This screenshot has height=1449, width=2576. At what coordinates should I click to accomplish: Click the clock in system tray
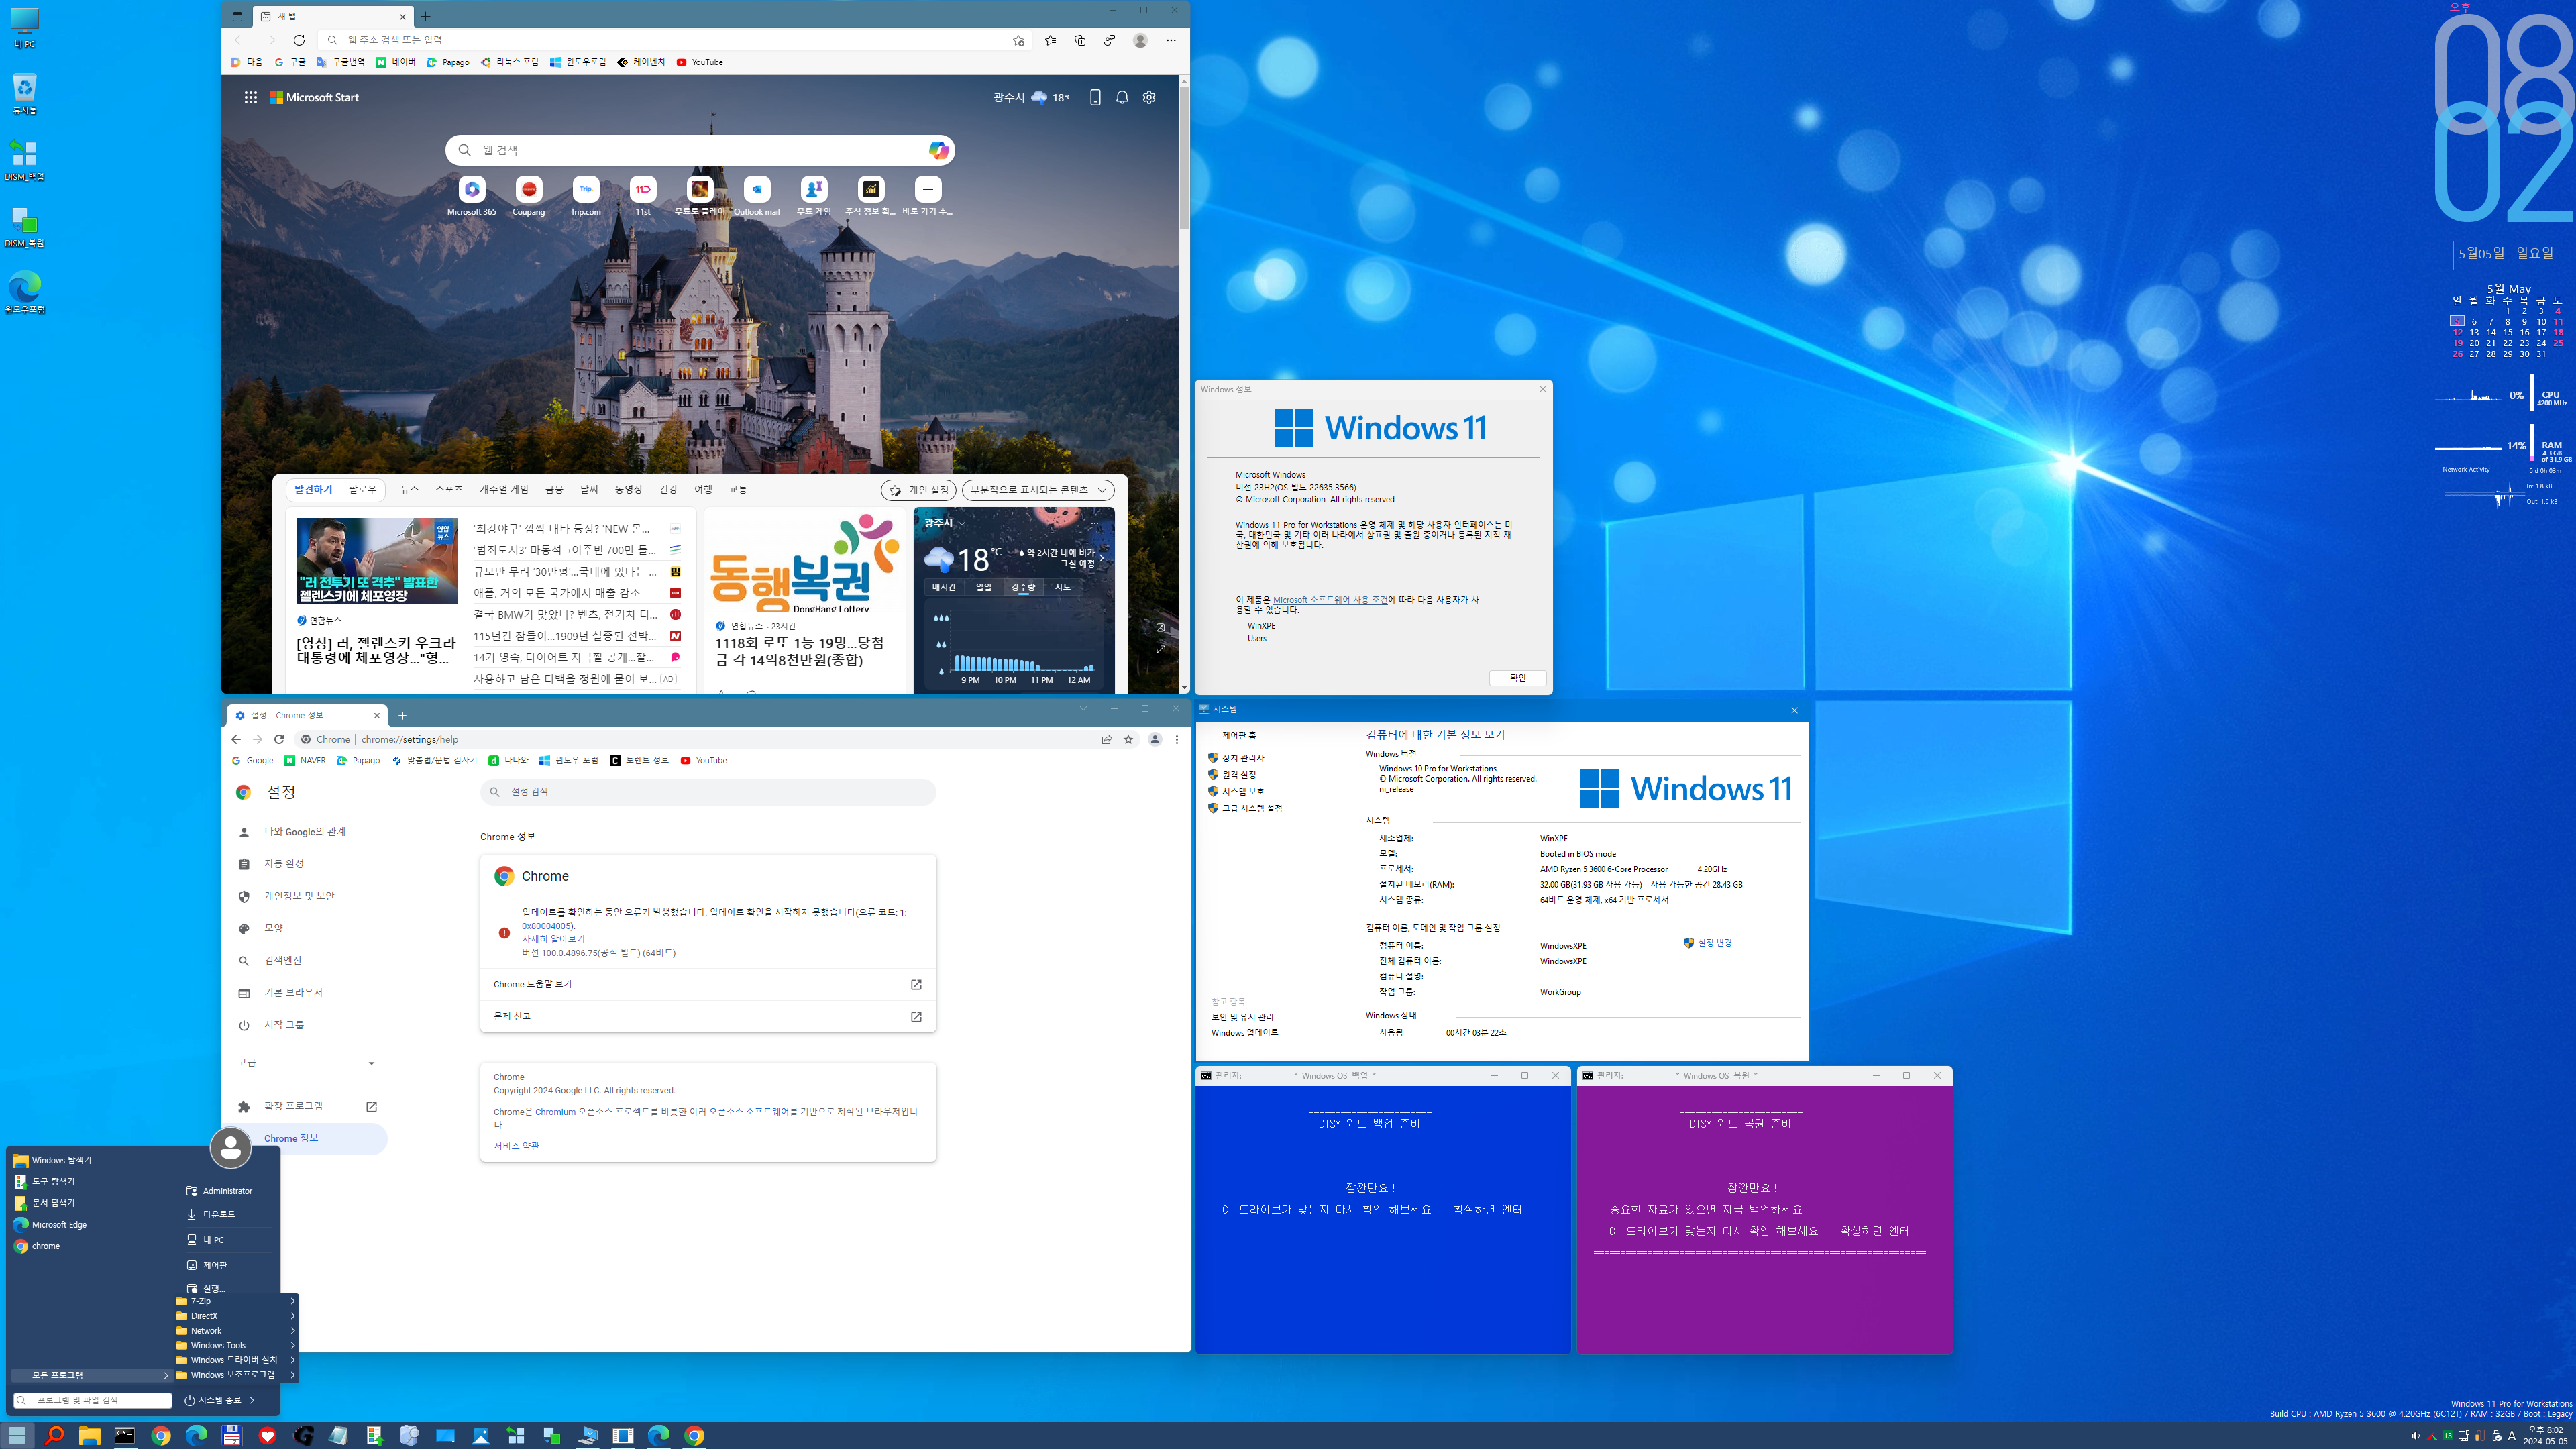point(2545,1435)
